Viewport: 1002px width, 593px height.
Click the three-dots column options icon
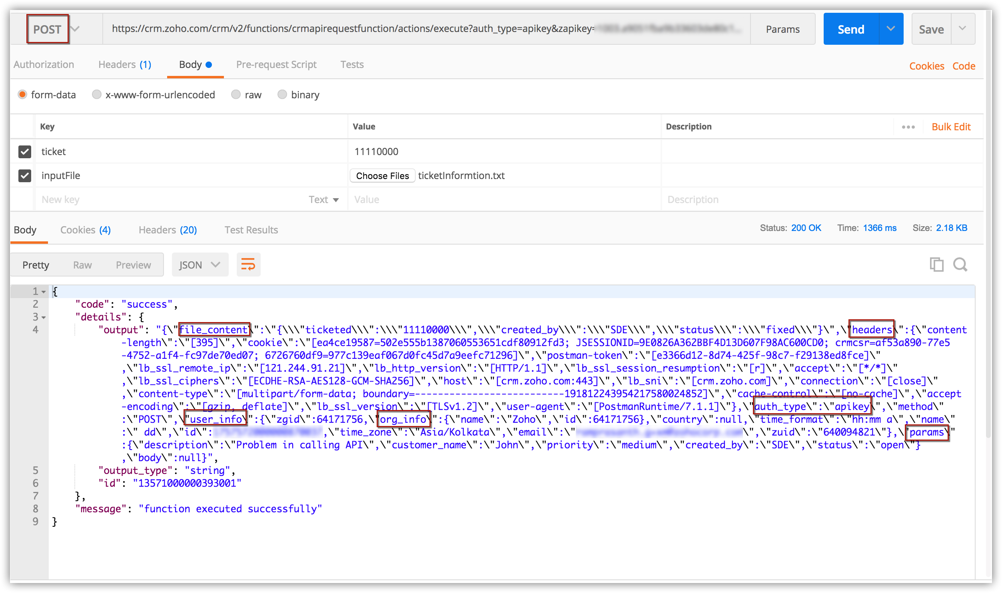click(908, 127)
